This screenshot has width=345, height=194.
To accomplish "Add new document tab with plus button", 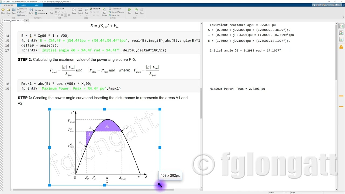I will pyautogui.click(x=27, y=20).
